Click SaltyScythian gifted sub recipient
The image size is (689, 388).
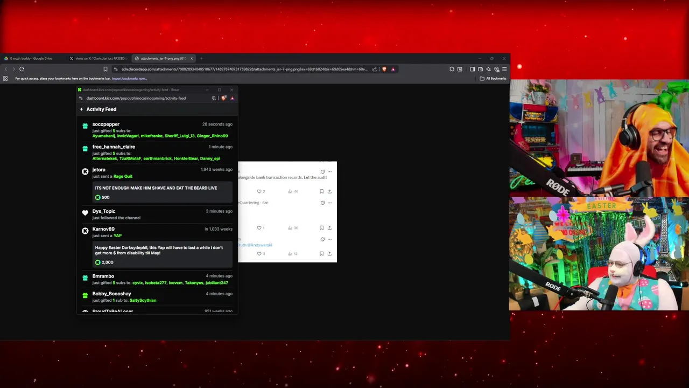(143, 300)
